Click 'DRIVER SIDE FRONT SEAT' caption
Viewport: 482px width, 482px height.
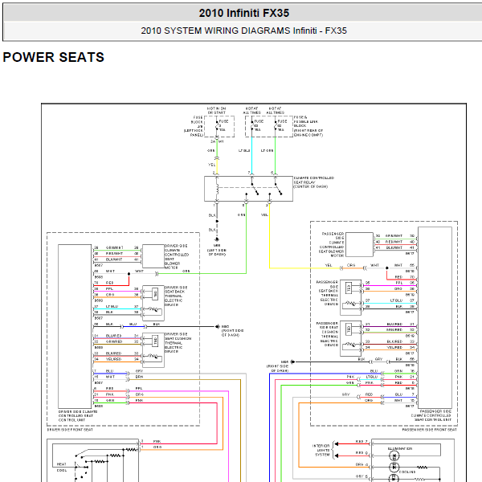[70, 430]
